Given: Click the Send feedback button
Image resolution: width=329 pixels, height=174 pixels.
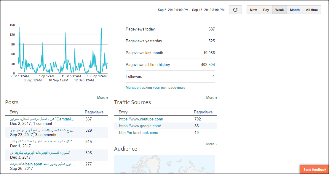Looking at the screenshot, I should point(314,170).
